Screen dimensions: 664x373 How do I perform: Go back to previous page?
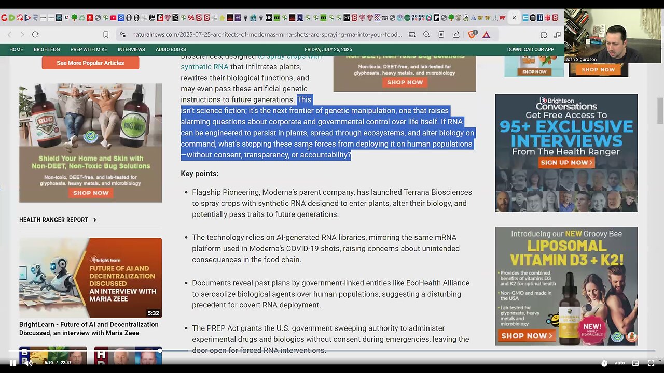(x=9, y=34)
